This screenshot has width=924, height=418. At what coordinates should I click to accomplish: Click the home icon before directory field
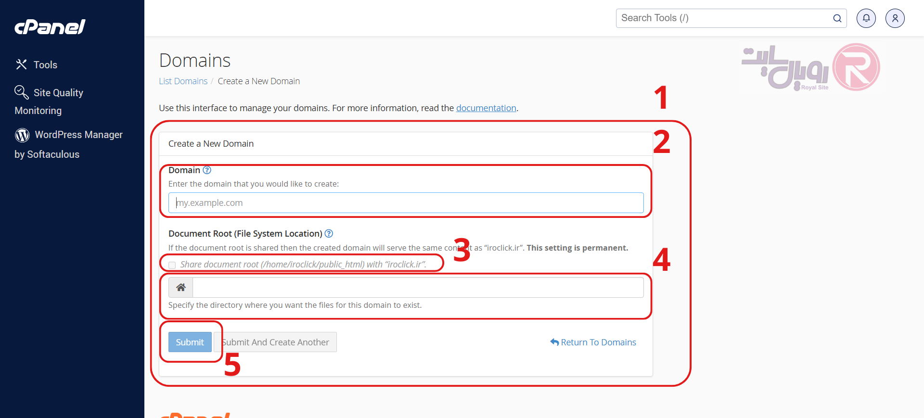coord(181,288)
